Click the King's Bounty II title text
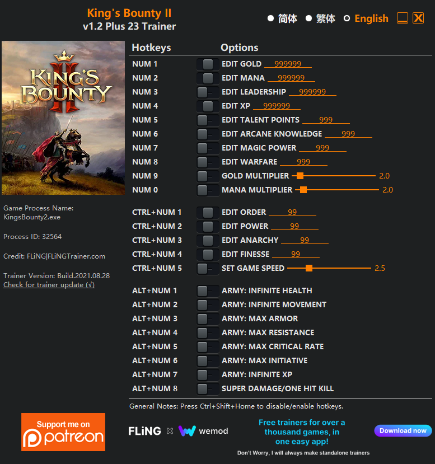The height and width of the screenshot is (464, 435). 129,13
